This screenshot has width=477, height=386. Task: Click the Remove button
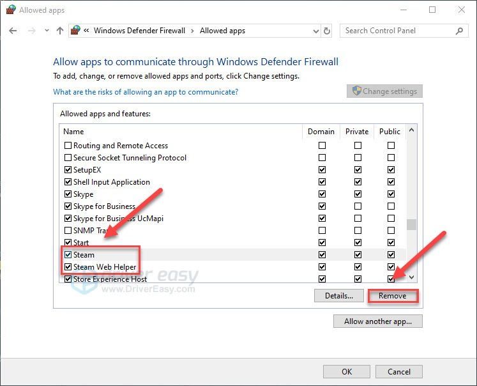click(x=393, y=296)
